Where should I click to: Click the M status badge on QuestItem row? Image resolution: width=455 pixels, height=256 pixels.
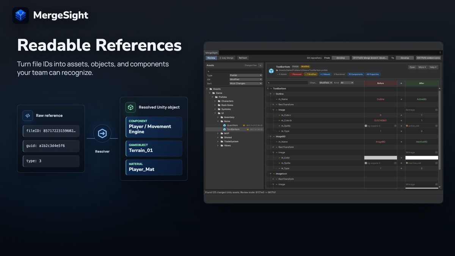click(244, 125)
